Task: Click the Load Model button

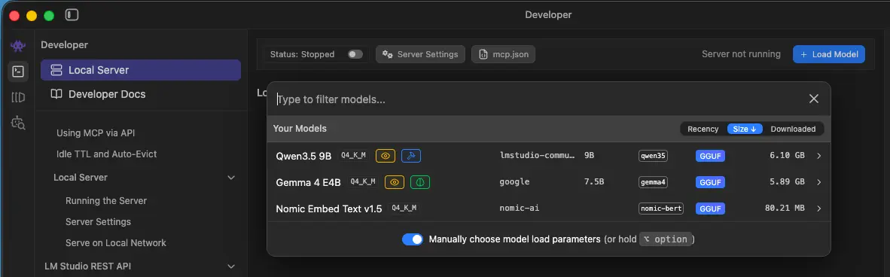Action: click(829, 54)
